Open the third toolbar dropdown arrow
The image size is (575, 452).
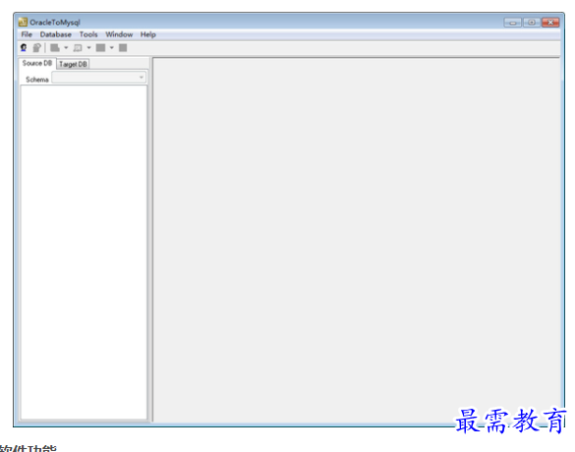tap(111, 47)
